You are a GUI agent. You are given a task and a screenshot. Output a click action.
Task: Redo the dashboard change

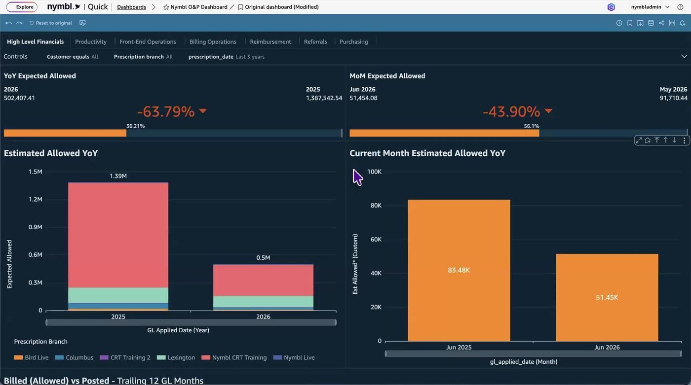pos(19,23)
